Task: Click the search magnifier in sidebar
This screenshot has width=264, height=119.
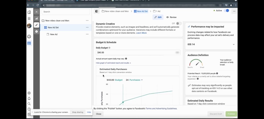Action: [29, 104]
